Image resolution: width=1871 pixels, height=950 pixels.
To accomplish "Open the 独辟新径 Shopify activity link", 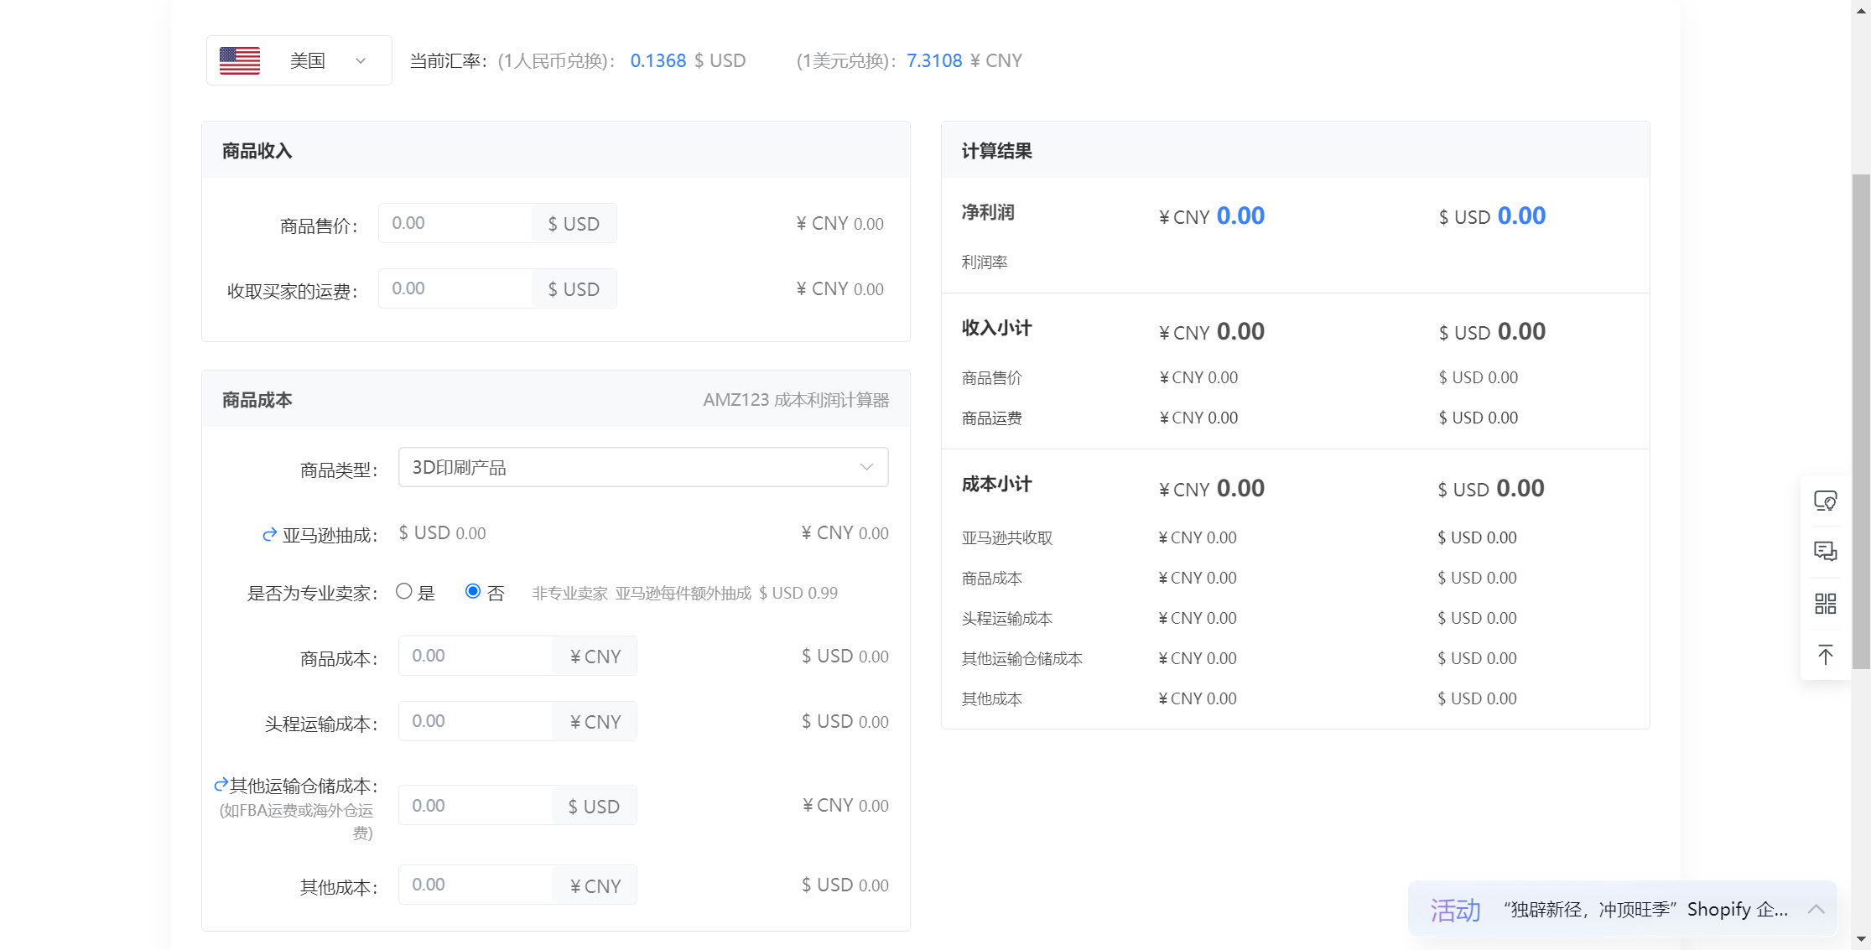I will (x=1645, y=909).
